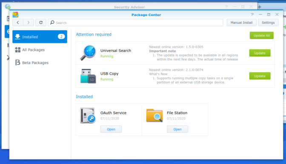The height and width of the screenshot is (164, 286).
Task: Click the Important note heading
Action: click(x=162, y=51)
